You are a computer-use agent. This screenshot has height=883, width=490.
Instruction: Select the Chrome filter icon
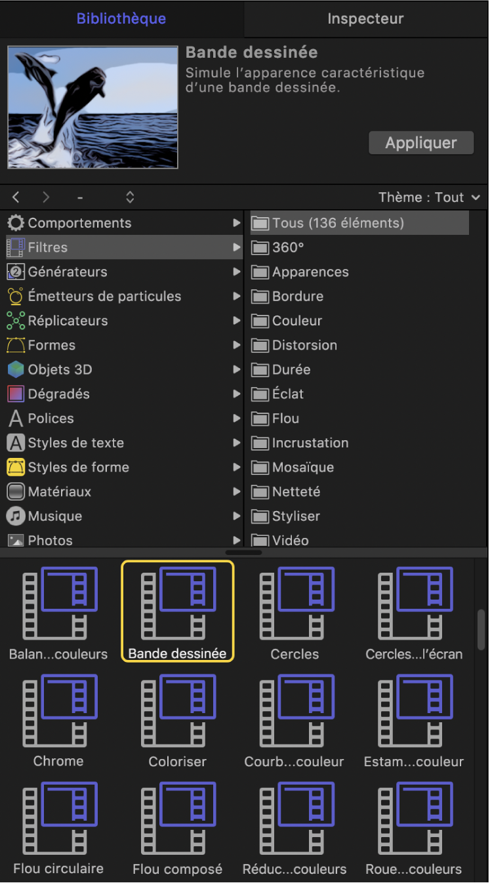click(x=59, y=712)
